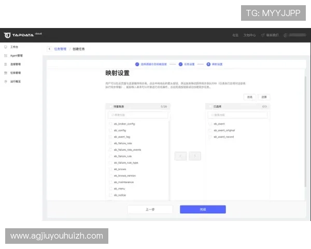Screen dimensions: 311x249
Task: Focus the search field under 待复制表
Action: [x=138, y=115]
